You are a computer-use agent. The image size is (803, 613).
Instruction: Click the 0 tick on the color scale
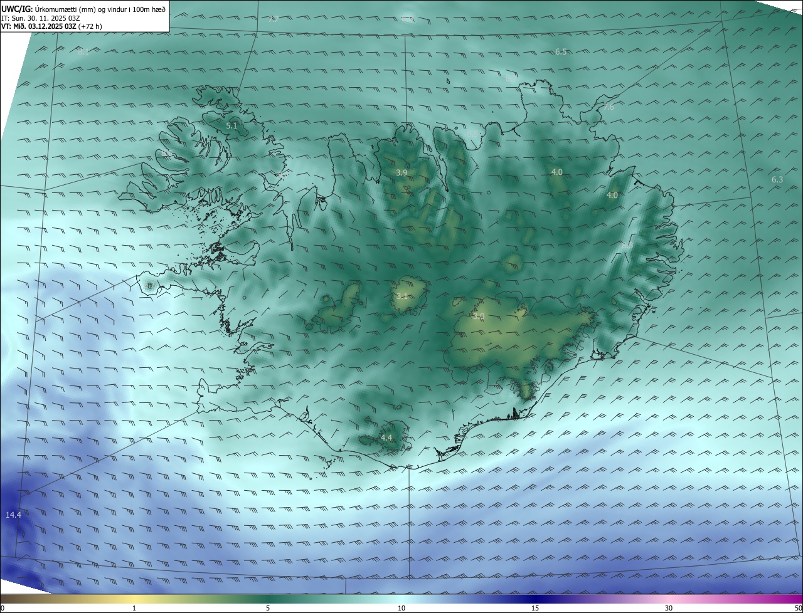3,609
